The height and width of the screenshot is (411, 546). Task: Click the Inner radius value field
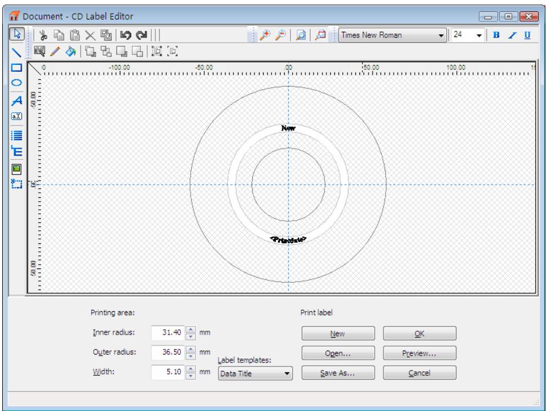168,333
